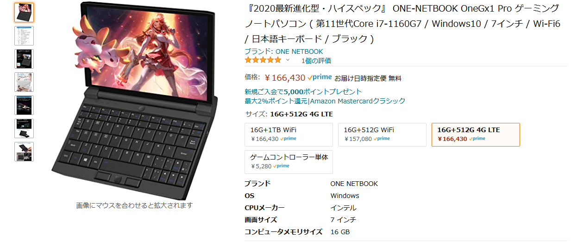View the sixth thumbnail of the laptop
The image size is (571, 243).
(24, 128)
